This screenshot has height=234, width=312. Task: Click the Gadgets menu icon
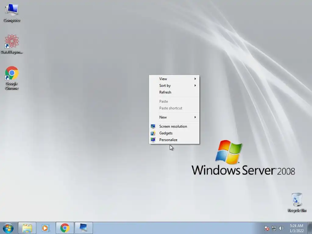(x=153, y=133)
